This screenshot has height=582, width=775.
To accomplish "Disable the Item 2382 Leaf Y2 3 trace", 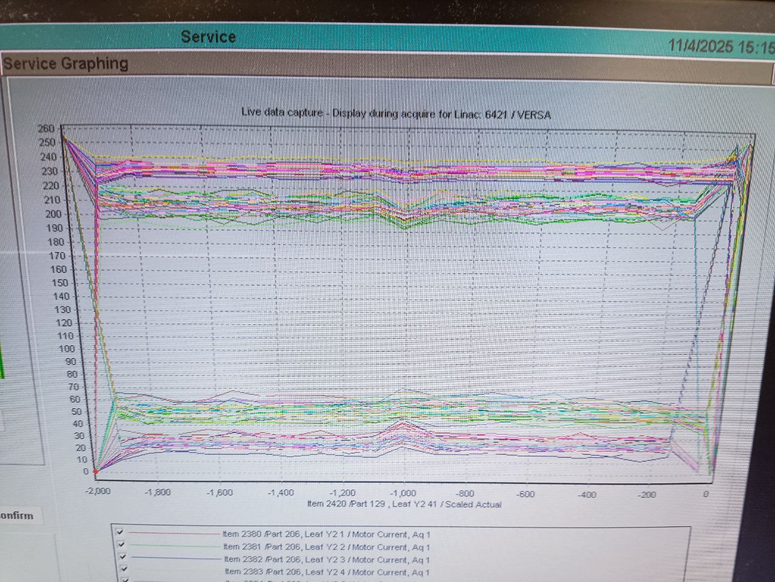I will 122,557.
